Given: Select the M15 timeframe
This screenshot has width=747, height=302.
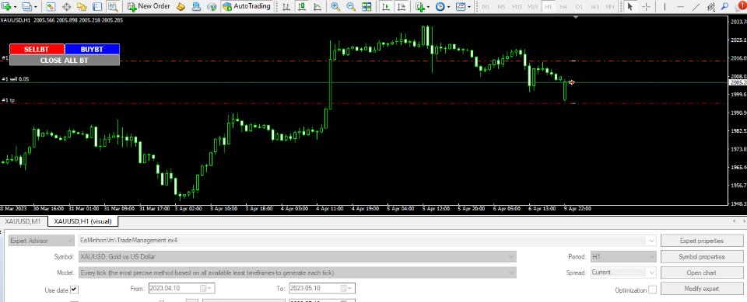Looking at the screenshot, I should [x=517, y=7].
